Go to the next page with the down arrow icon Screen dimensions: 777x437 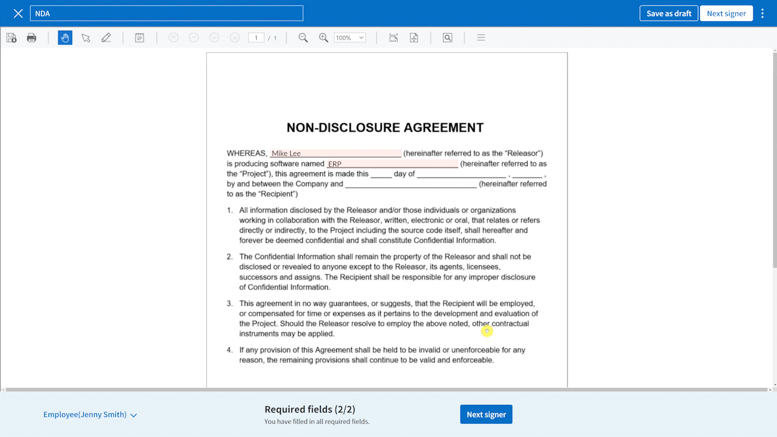pos(214,38)
